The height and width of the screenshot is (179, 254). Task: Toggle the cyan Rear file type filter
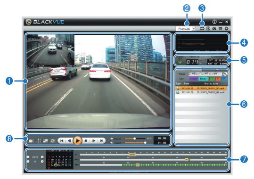(x=203, y=79)
